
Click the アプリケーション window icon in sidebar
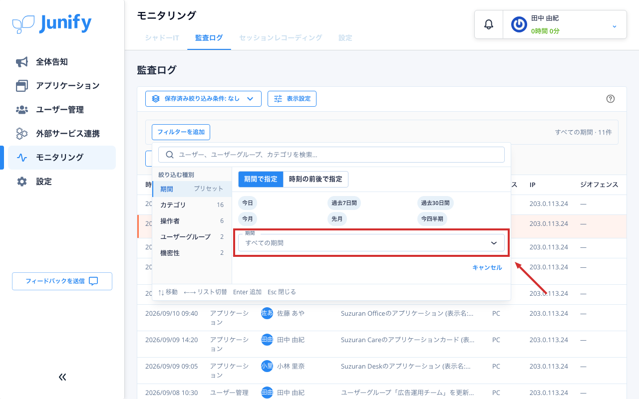coord(22,86)
